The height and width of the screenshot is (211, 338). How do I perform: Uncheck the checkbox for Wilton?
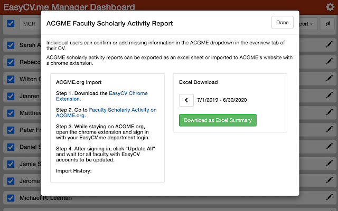pos(11,79)
